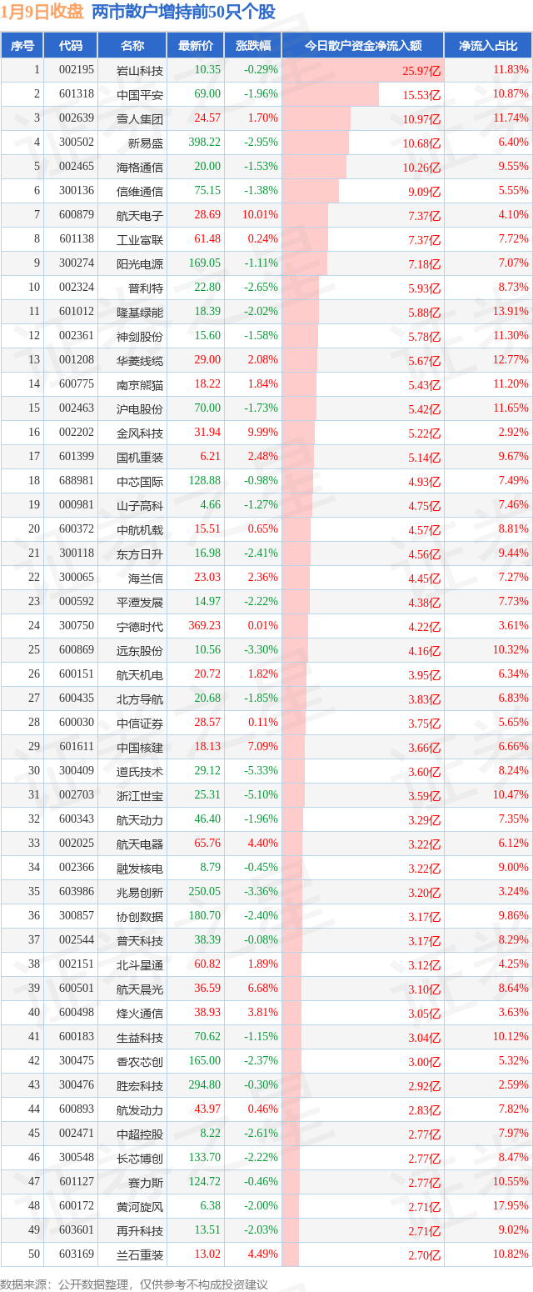The height and width of the screenshot is (1292, 533).
Task: Click the 17.95% ratio for 黄河旋风
Action: (x=511, y=1206)
